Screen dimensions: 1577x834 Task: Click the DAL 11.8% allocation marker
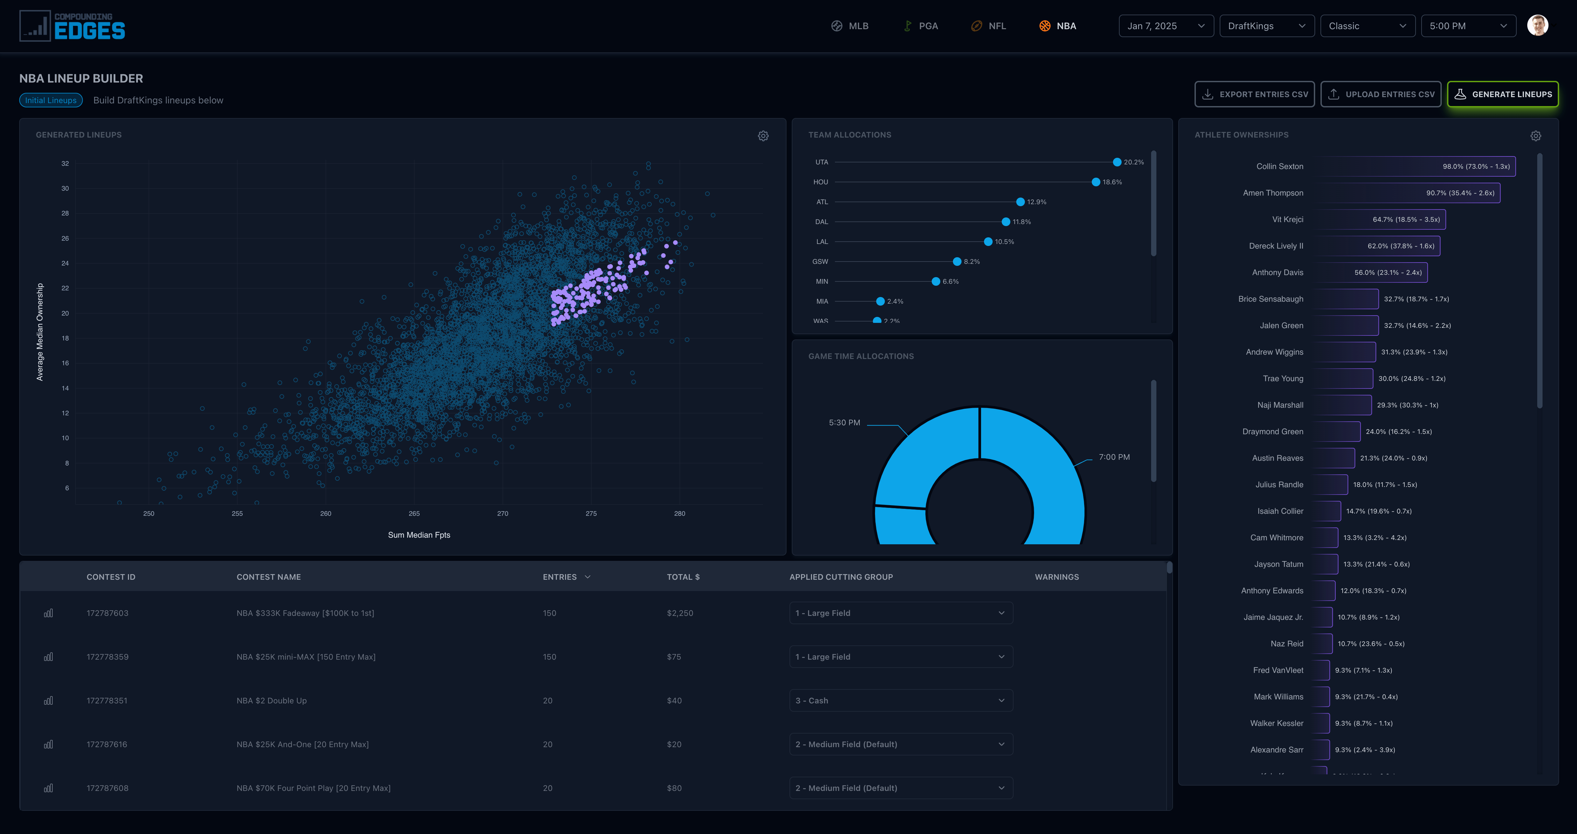tap(1006, 222)
